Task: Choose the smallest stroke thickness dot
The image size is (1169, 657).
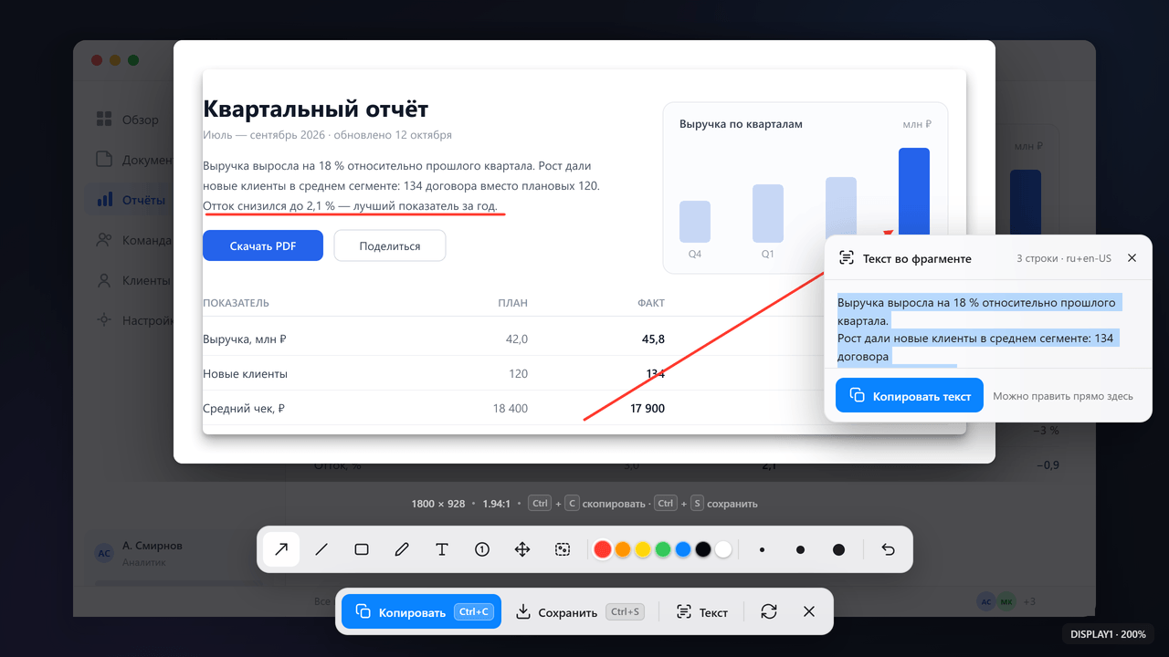Action: 762,549
